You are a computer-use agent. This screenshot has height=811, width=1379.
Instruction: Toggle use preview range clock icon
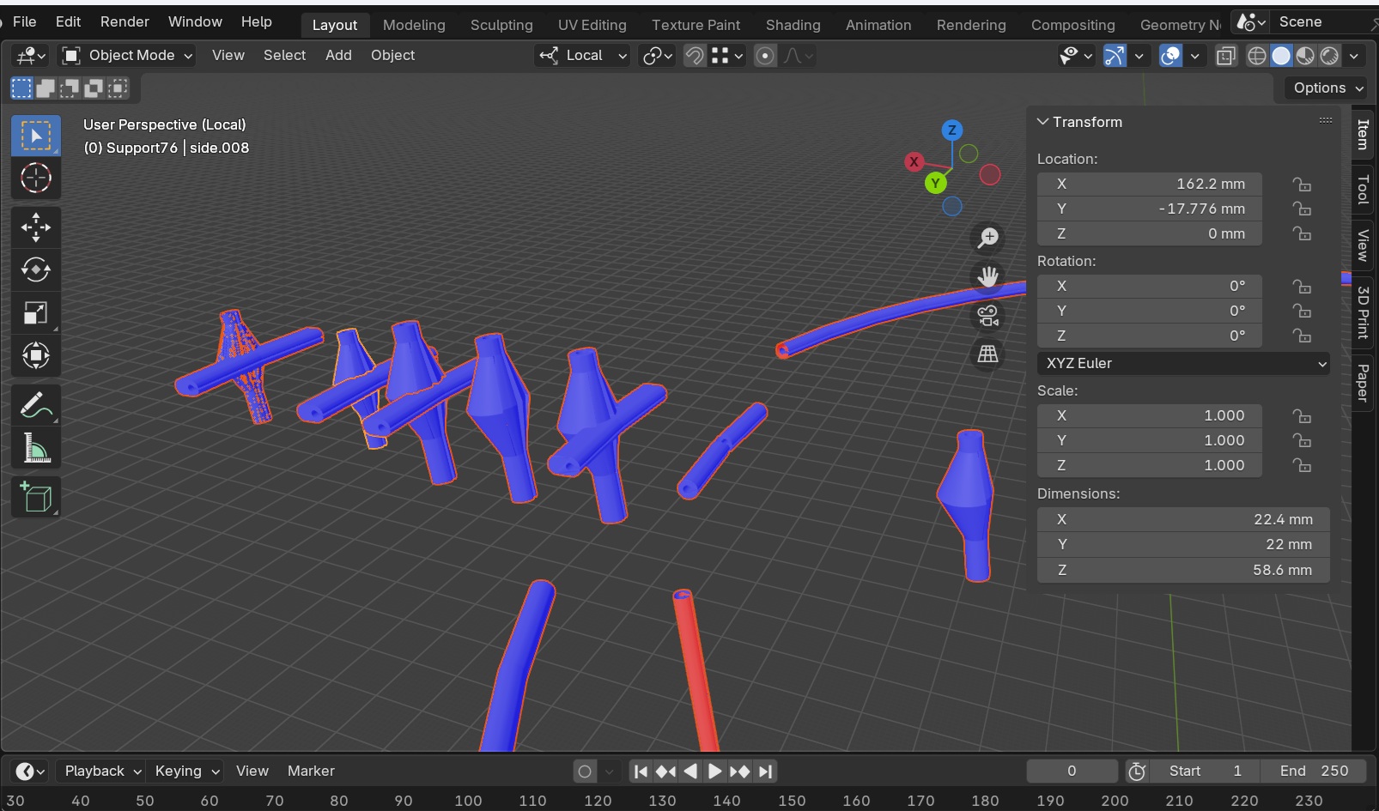coord(1137,772)
